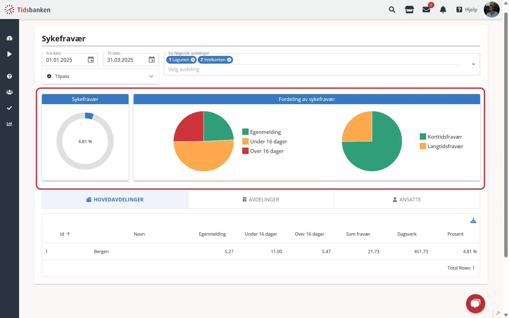Click the page vertical scrollbar
Screen dimensions: 509x318
pos(506,135)
